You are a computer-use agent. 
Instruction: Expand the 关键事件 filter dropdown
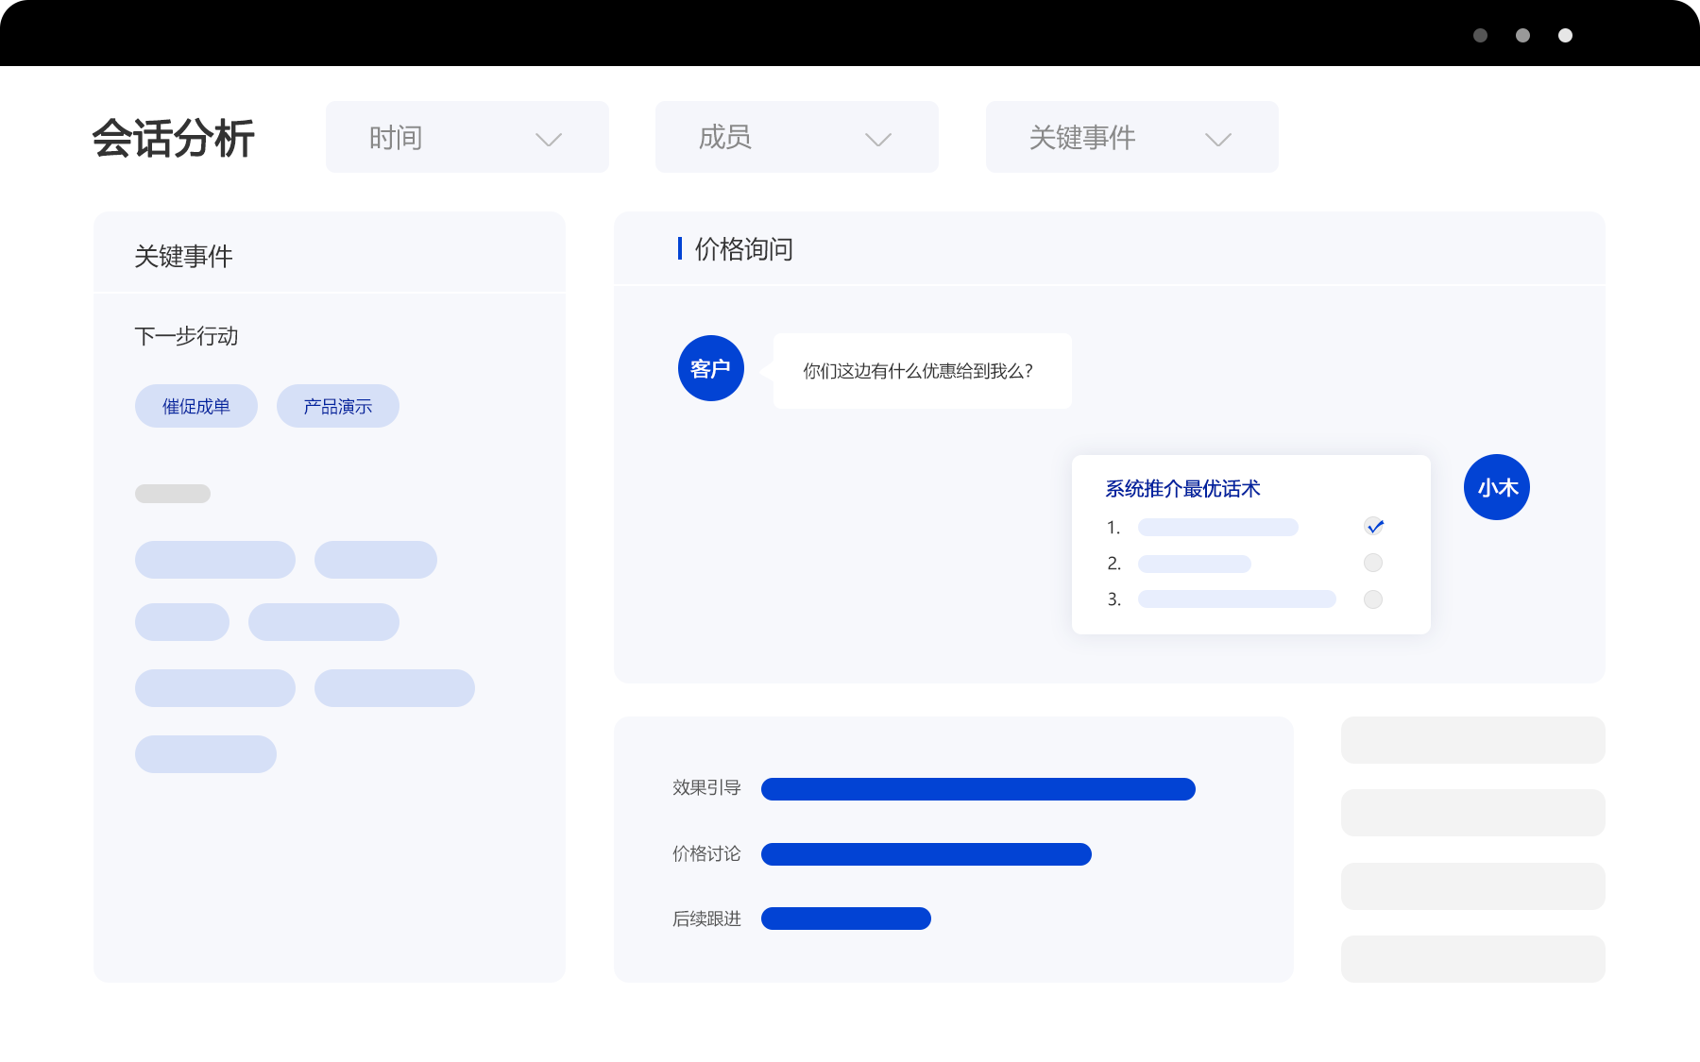point(1131,137)
